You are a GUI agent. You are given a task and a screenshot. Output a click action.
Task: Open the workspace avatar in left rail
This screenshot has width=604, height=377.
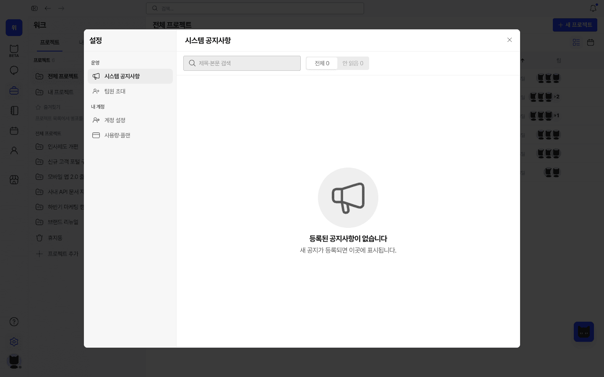click(14, 28)
